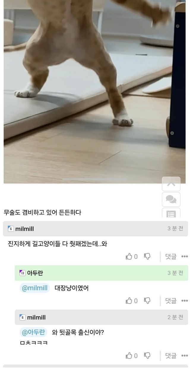
Task: Open milmill's username on first comment
Action: (x=25, y=229)
